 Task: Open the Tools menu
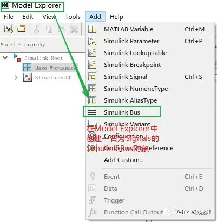(73, 17)
